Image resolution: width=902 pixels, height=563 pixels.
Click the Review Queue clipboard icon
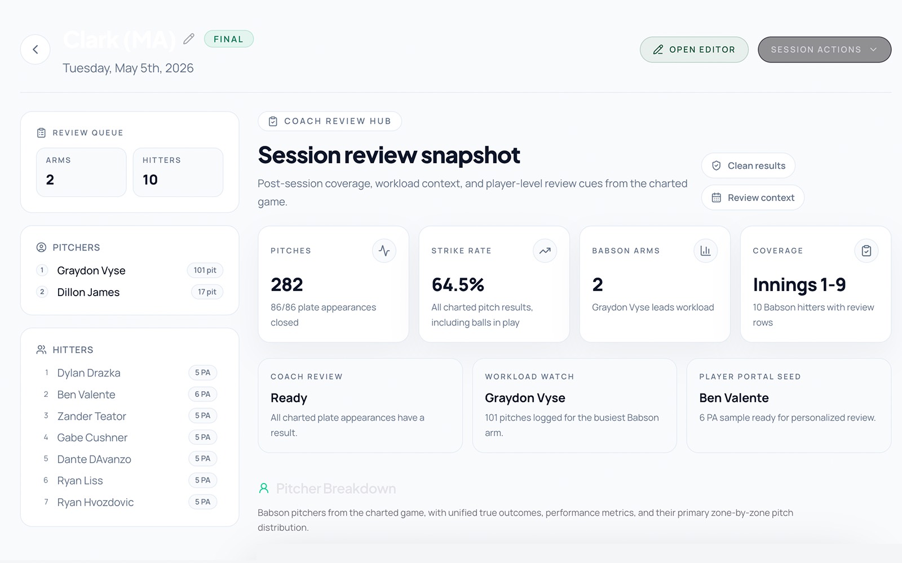point(41,133)
